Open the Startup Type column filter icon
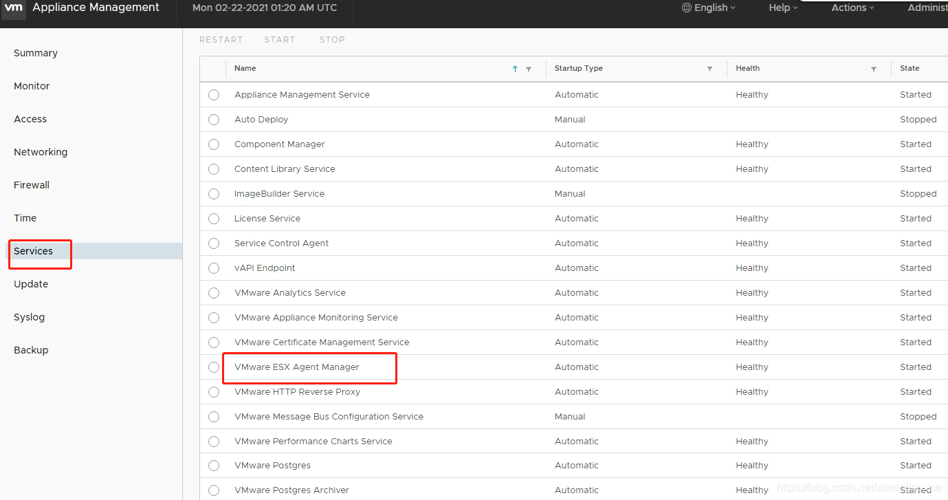Image resolution: width=948 pixels, height=500 pixels. pos(709,69)
